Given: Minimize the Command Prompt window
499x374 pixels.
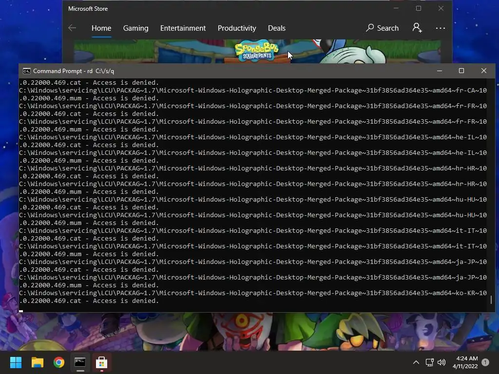Looking at the screenshot, I should 440,71.
